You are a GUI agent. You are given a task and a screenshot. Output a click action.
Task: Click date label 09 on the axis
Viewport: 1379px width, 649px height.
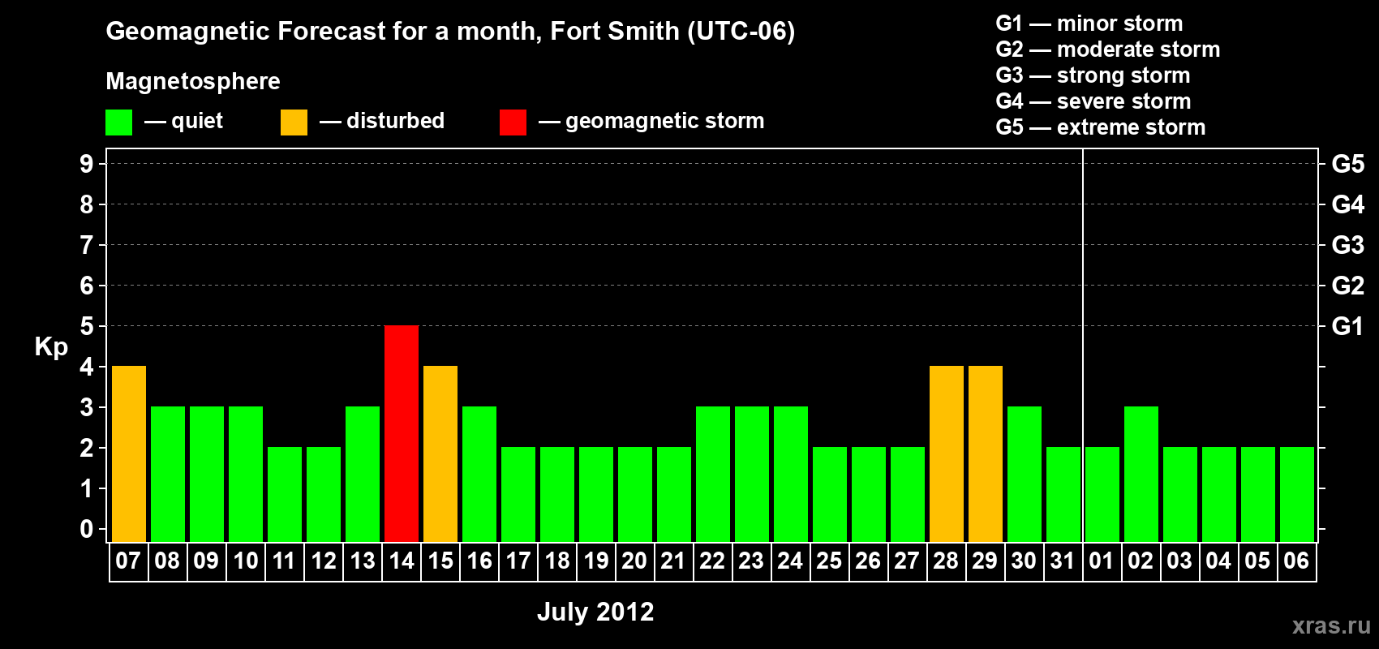(206, 561)
